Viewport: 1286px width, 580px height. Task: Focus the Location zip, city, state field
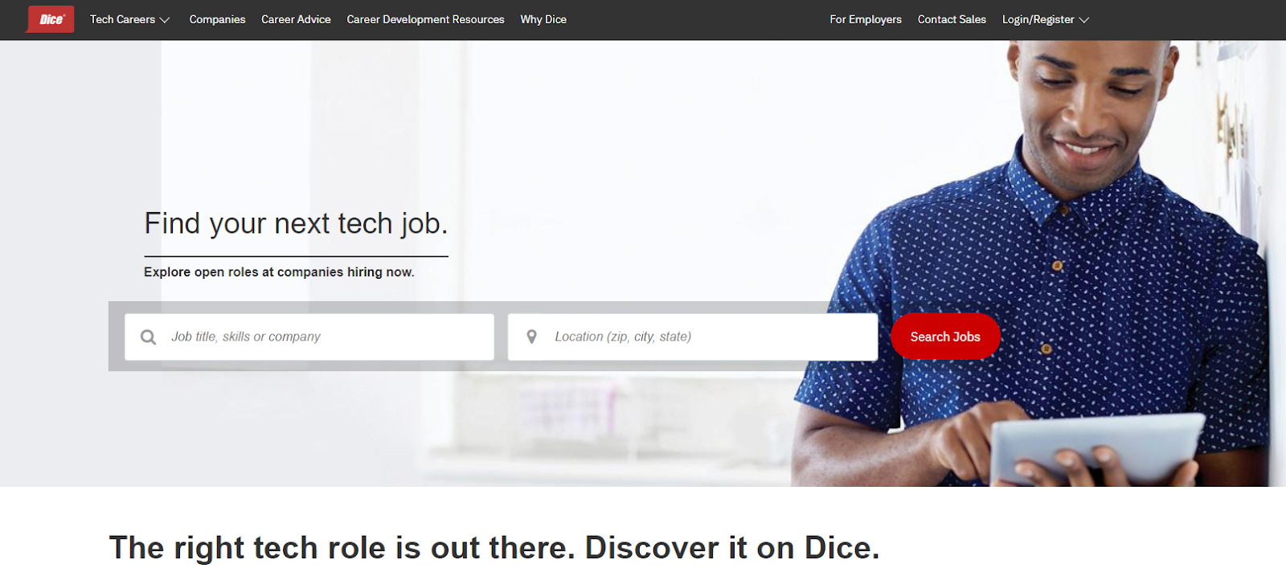[x=693, y=337]
